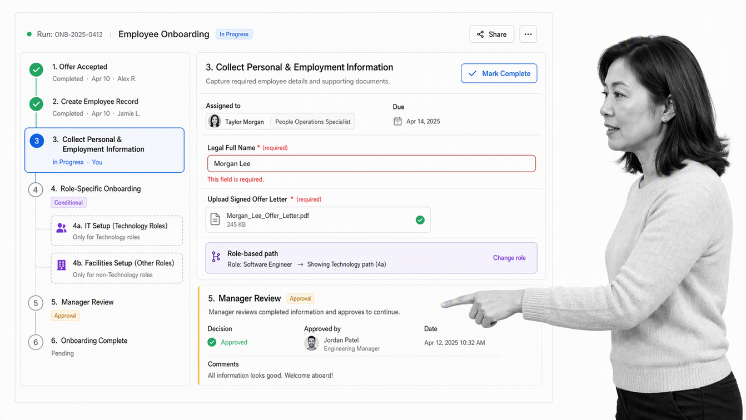746x420 pixels.
Task: Click the In Progress status badge in header
Action: click(234, 34)
